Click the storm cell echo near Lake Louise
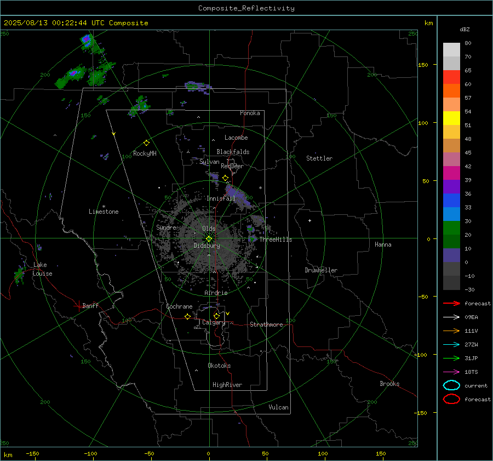The height and width of the screenshot is (461, 493). [20, 275]
